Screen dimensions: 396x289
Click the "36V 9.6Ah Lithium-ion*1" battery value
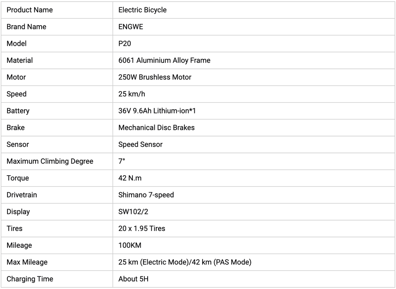(x=157, y=111)
